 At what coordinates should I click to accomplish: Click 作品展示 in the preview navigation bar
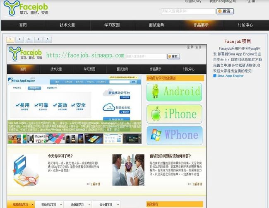156,69
